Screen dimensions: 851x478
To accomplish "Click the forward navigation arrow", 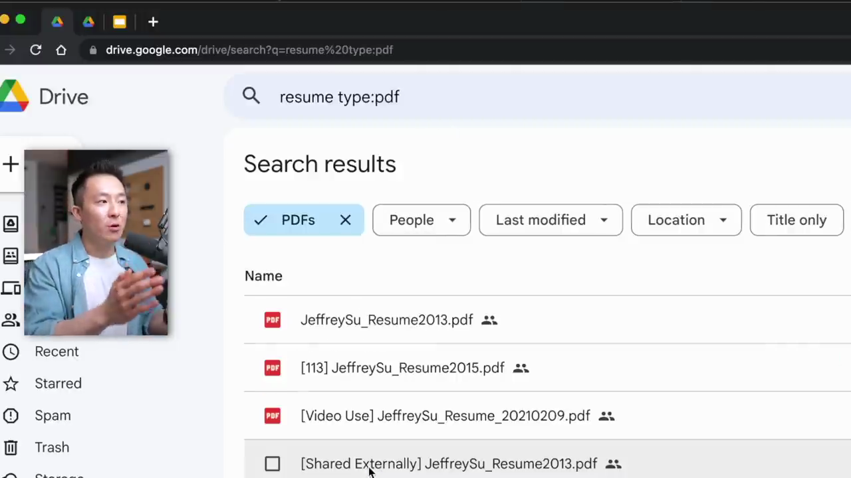I will click(x=9, y=50).
